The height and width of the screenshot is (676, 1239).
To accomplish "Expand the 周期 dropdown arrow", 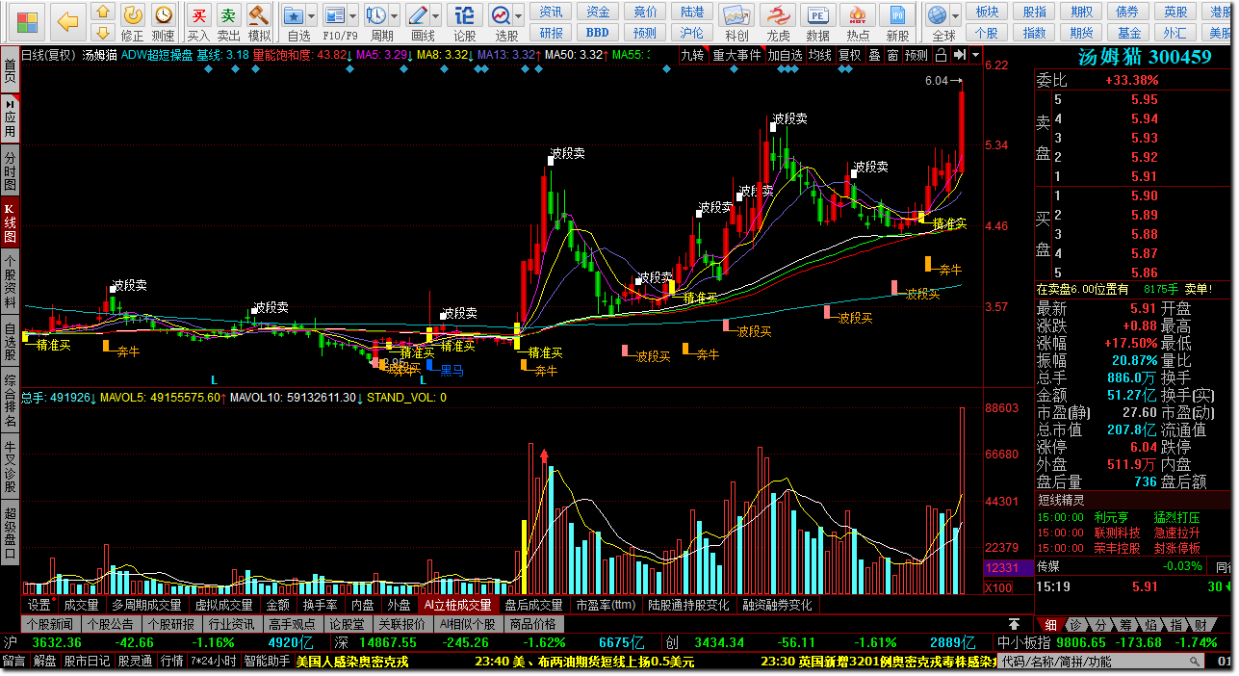I will (396, 16).
